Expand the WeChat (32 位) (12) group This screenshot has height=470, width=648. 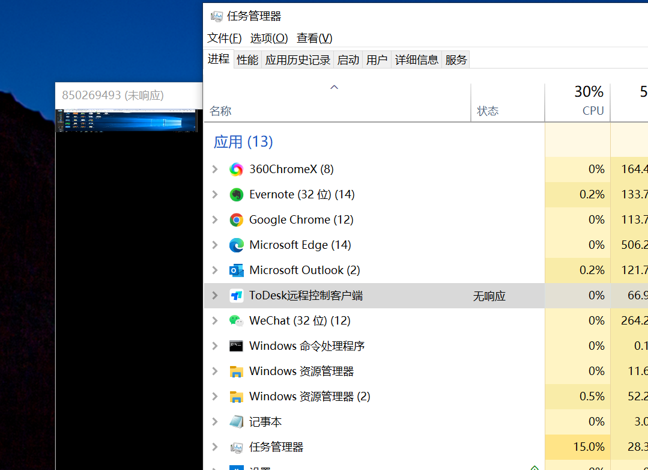215,320
